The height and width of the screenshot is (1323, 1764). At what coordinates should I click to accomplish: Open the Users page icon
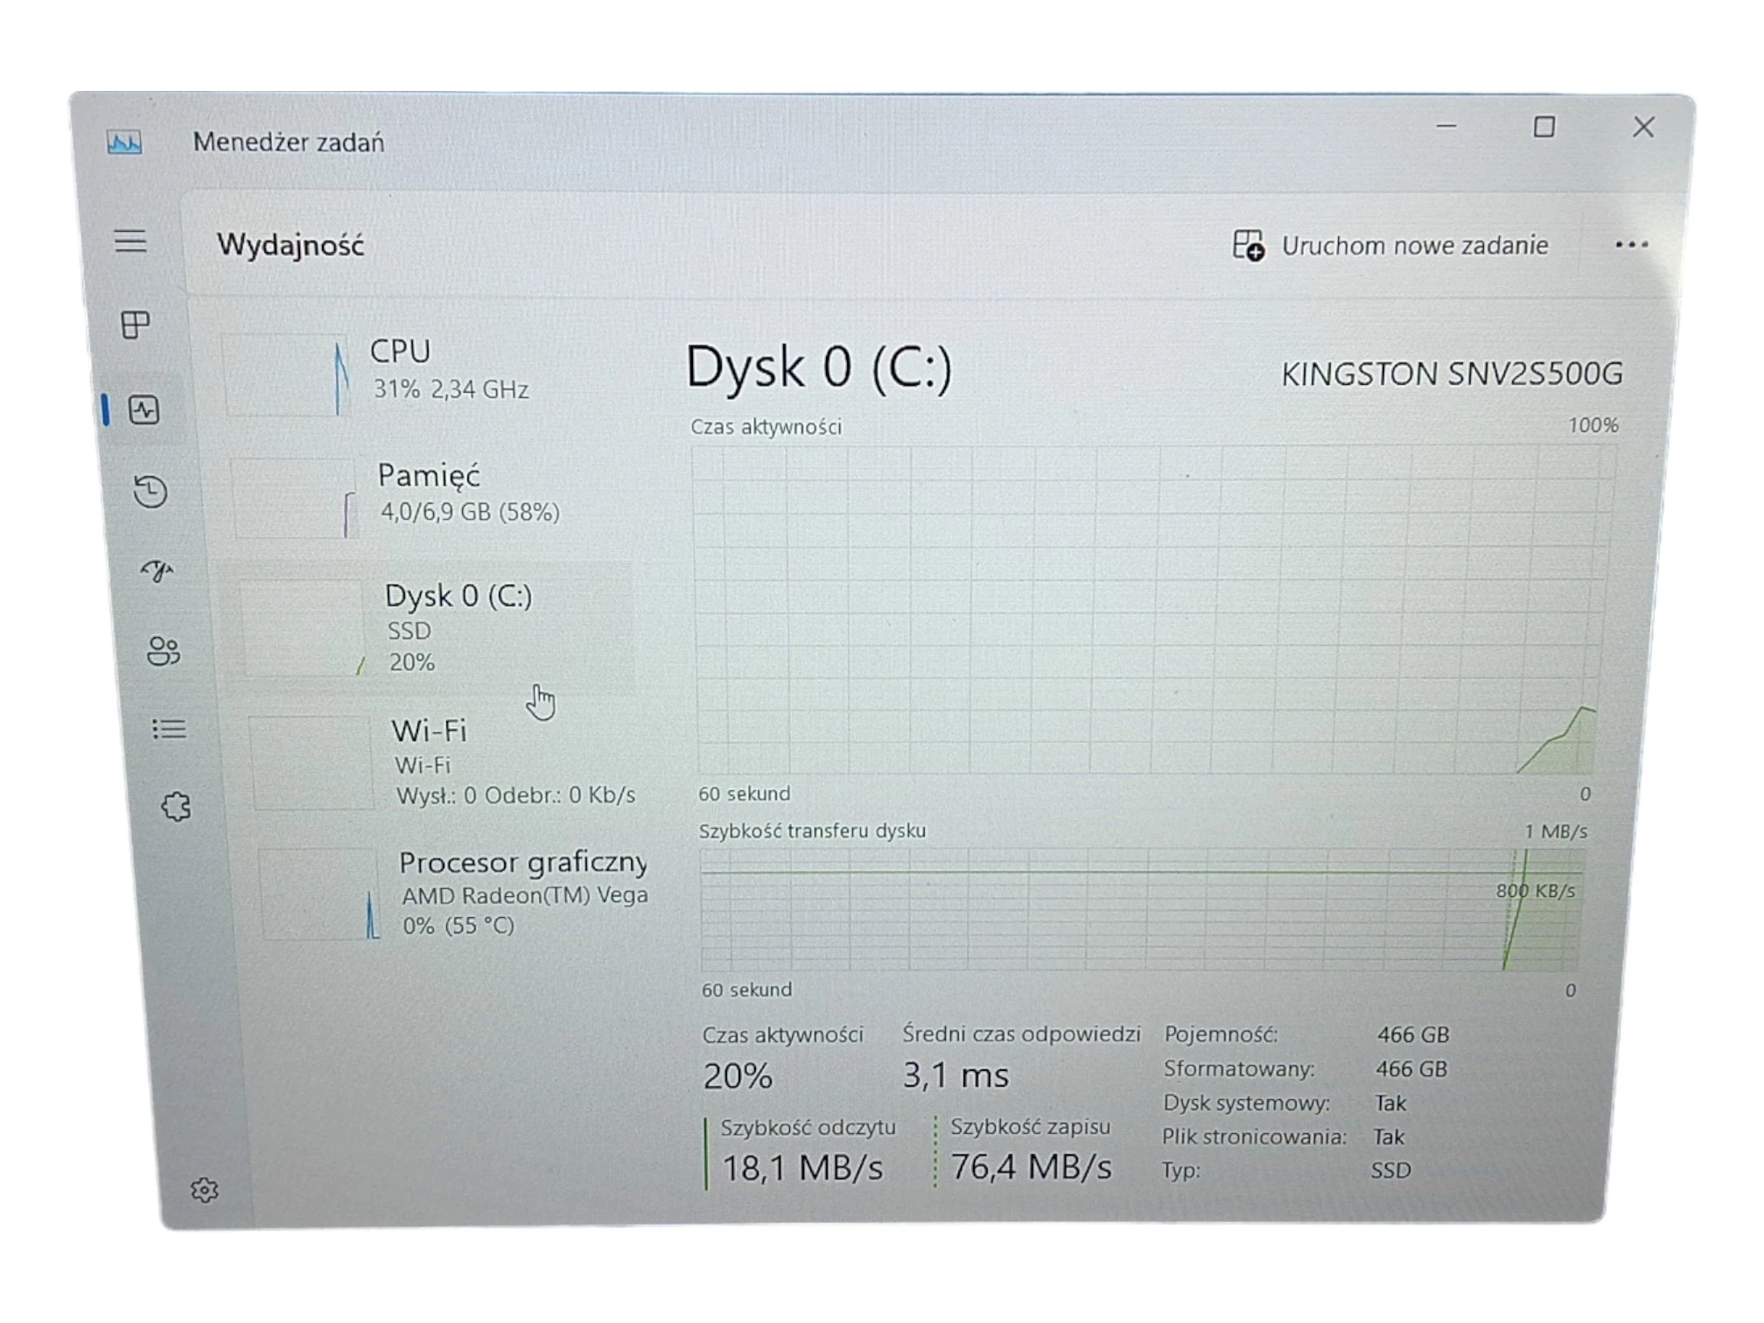[164, 651]
